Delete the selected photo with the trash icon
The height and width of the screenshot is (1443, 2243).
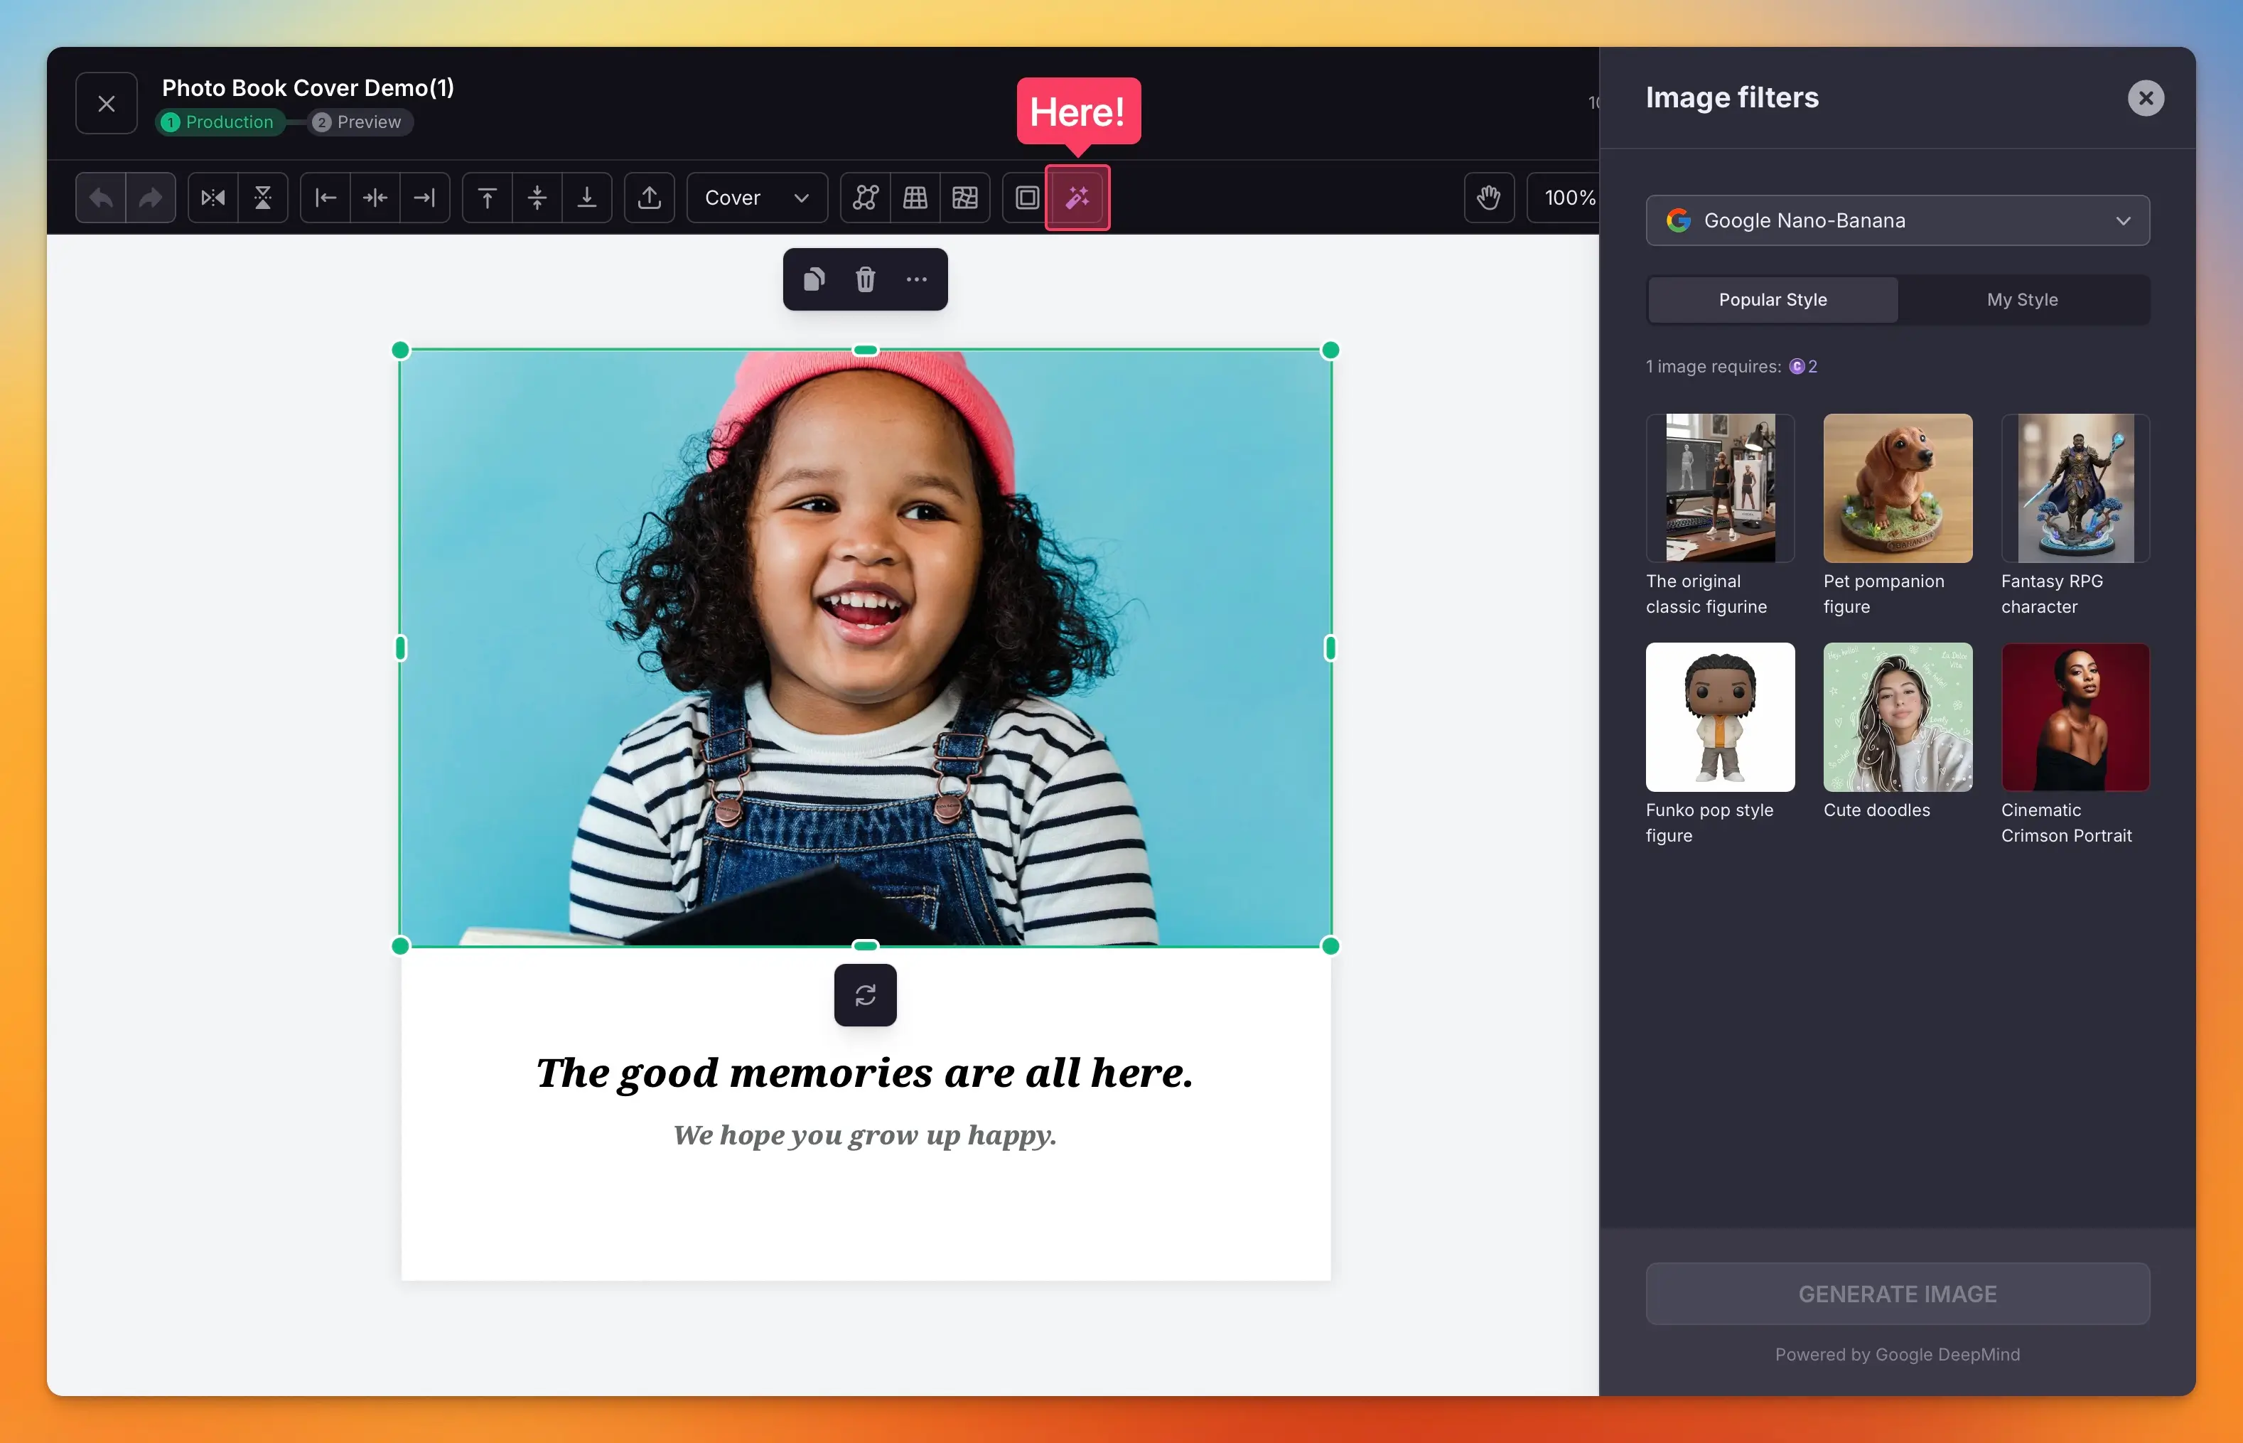tap(865, 279)
